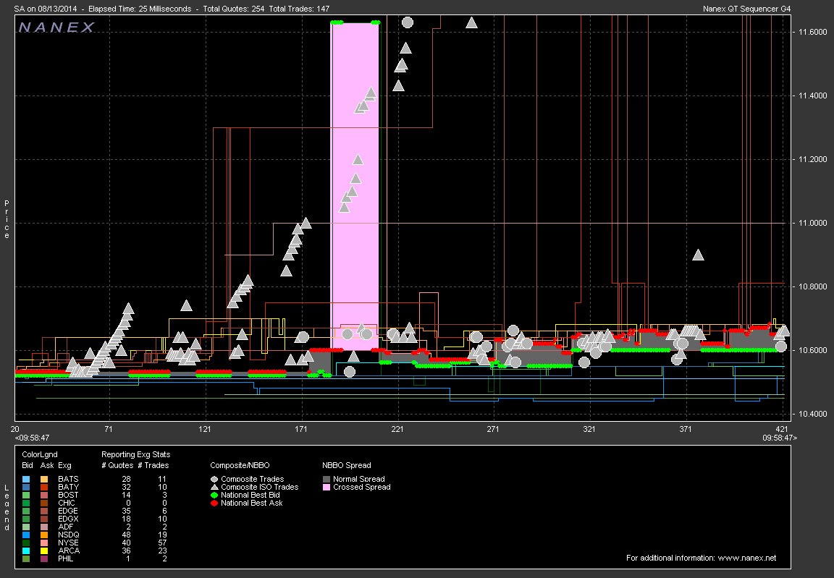Click the ColorLgnd heading
This screenshot has width=834, height=578.
[40, 455]
